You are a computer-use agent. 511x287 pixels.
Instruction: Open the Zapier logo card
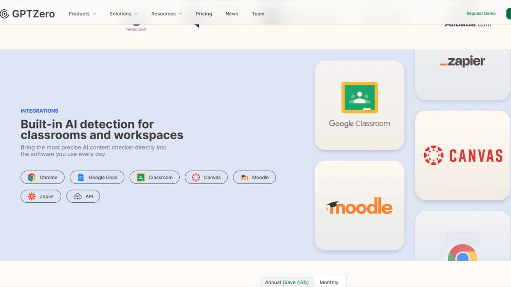point(462,74)
